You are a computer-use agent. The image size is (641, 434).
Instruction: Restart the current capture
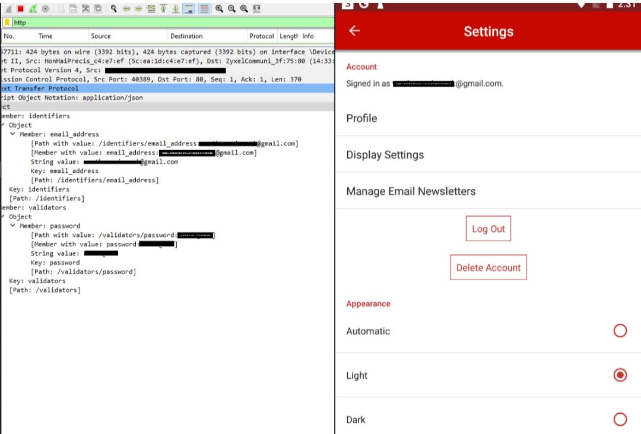[x=33, y=8]
